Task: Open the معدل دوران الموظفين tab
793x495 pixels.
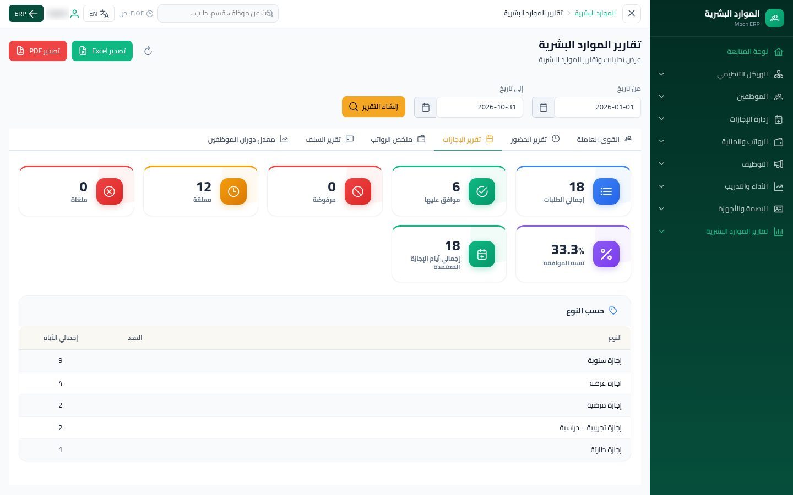Action: pyautogui.click(x=248, y=140)
